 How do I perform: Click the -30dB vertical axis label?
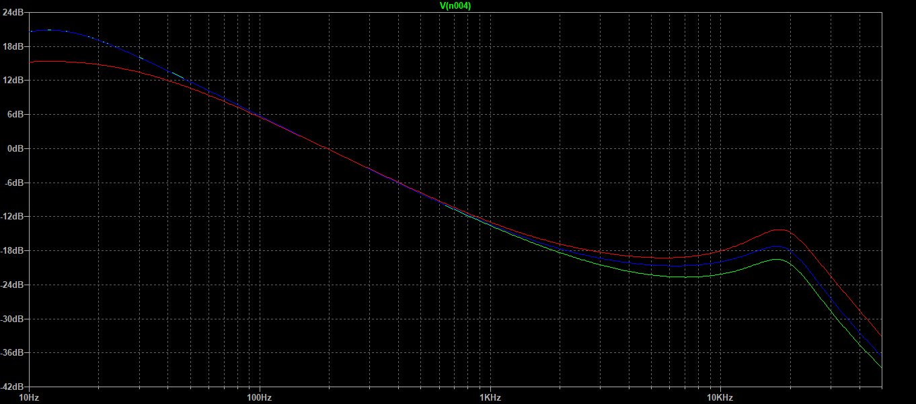point(13,319)
